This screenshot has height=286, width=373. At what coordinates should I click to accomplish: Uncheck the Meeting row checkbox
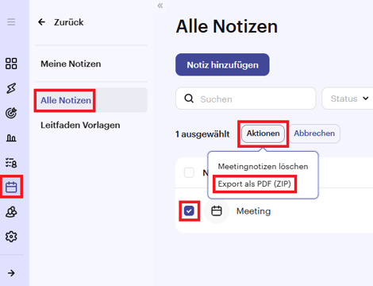(189, 211)
